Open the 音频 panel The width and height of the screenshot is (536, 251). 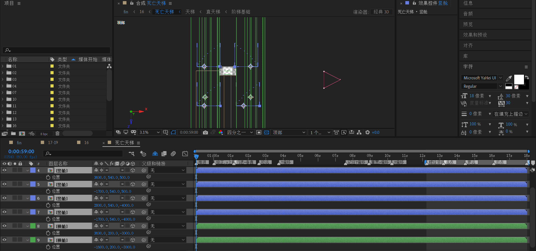(x=468, y=14)
